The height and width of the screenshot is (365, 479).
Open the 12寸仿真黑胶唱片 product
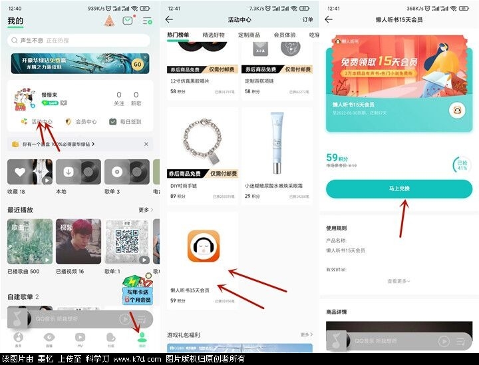(x=202, y=71)
